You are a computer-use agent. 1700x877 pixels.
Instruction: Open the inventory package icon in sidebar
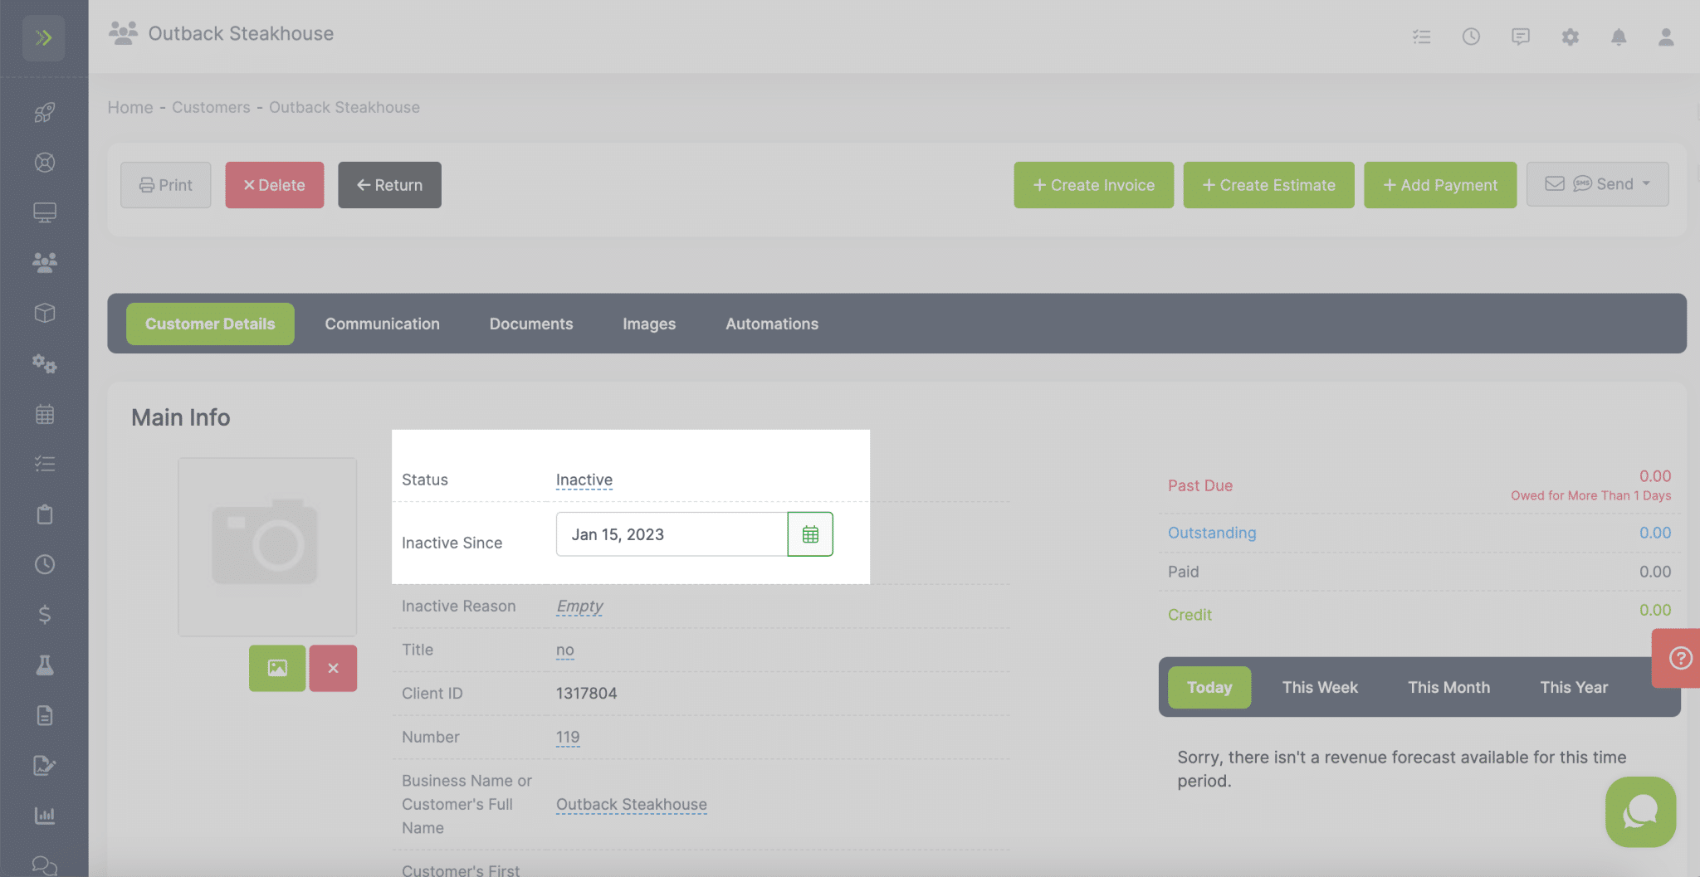pyautogui.click(x=45, y=313)
